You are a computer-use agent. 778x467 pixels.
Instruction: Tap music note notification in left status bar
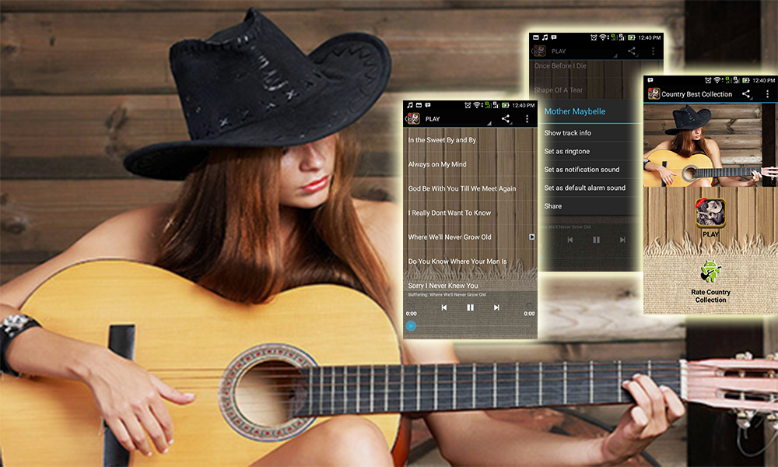click(410, 105)
